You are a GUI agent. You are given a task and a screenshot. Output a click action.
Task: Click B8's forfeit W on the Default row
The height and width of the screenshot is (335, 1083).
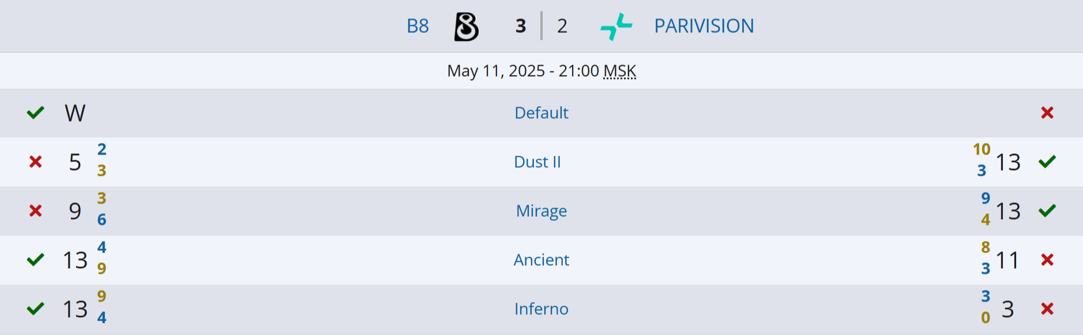(x=74, y=113)
